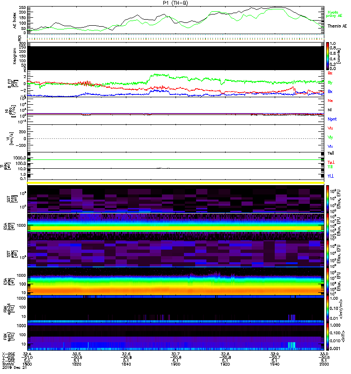Click the ESA electrons Eflux color bar

[x=328, y=281]
